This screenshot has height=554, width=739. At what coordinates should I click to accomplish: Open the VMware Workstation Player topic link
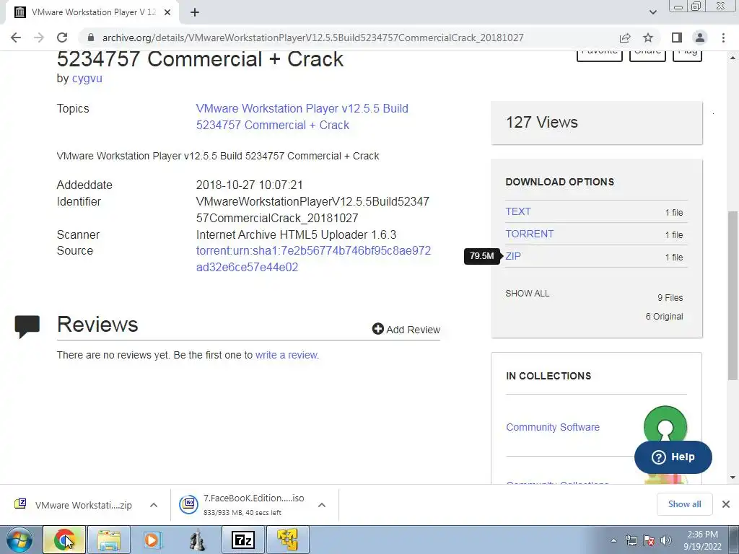click(302, 117)
